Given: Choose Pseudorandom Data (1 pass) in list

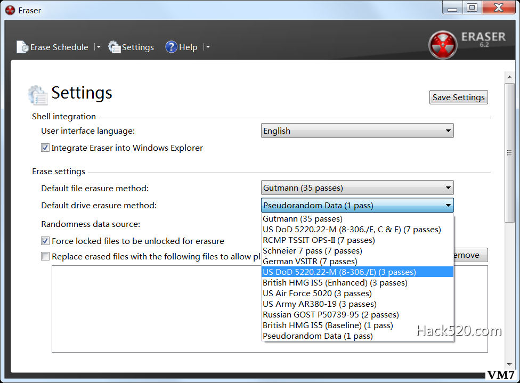Looking at the screenshot, I should tap(357, 336).
